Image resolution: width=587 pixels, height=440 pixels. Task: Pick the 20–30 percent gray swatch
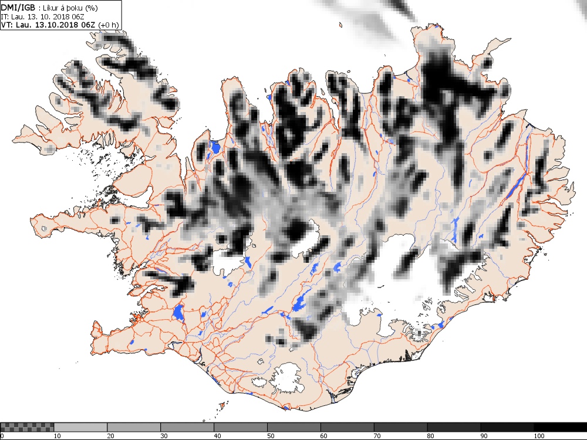click(134, 427)
